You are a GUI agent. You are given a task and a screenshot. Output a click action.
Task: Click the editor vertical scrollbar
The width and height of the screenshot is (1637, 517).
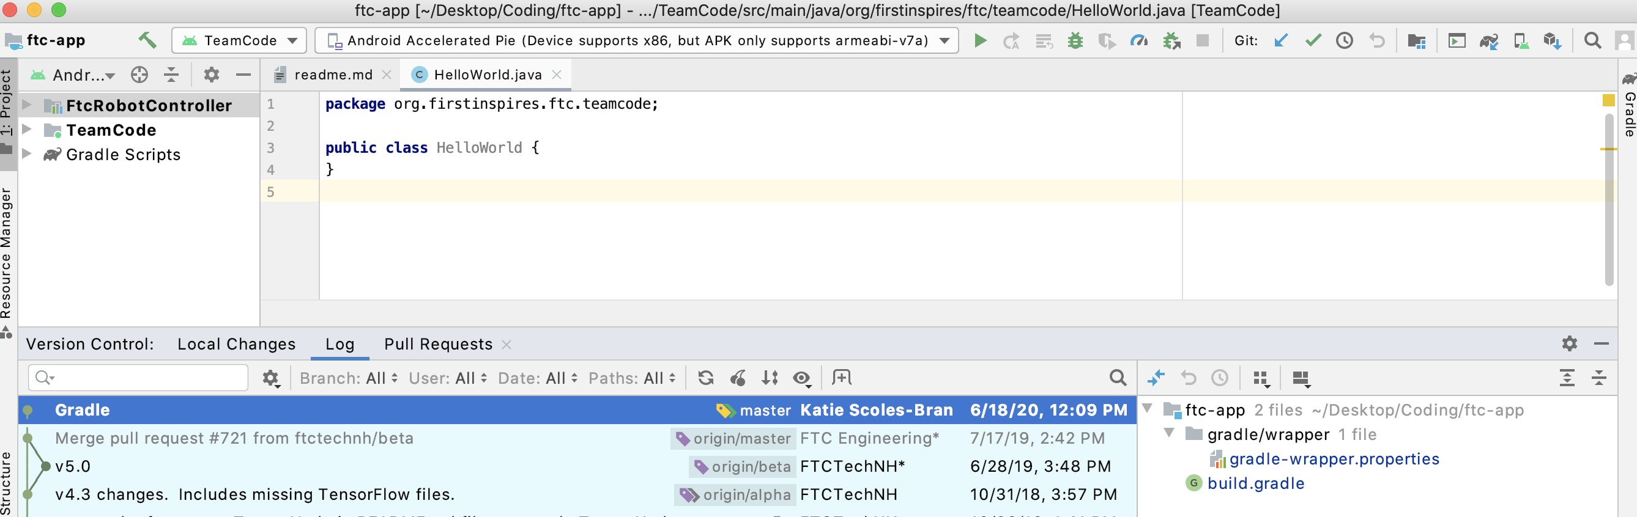point(1609,199)
